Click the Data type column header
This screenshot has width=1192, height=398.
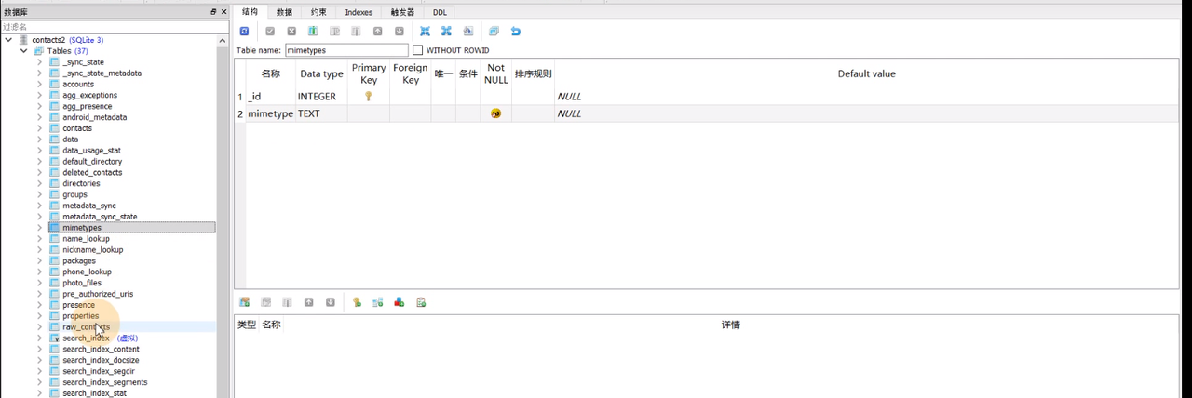[x=321, y=73]
